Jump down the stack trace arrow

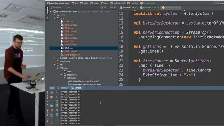(57, 97)
